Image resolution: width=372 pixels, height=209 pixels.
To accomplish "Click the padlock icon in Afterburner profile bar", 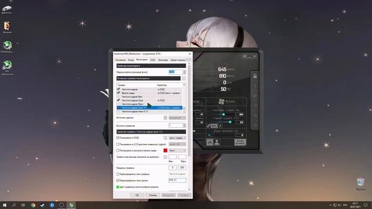I will (x=255, y=76).
